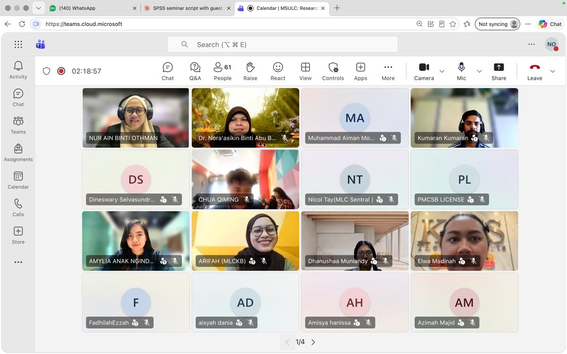Open the browser tab list dropdown
567x354 pixels.
click(39, 8)
